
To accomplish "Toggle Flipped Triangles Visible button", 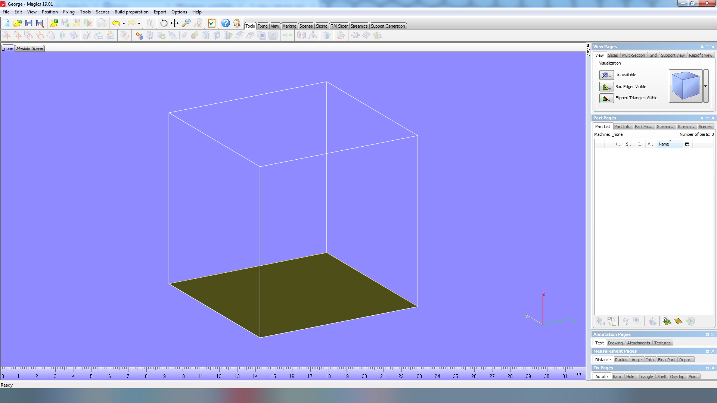I will [x=606, y=98].
